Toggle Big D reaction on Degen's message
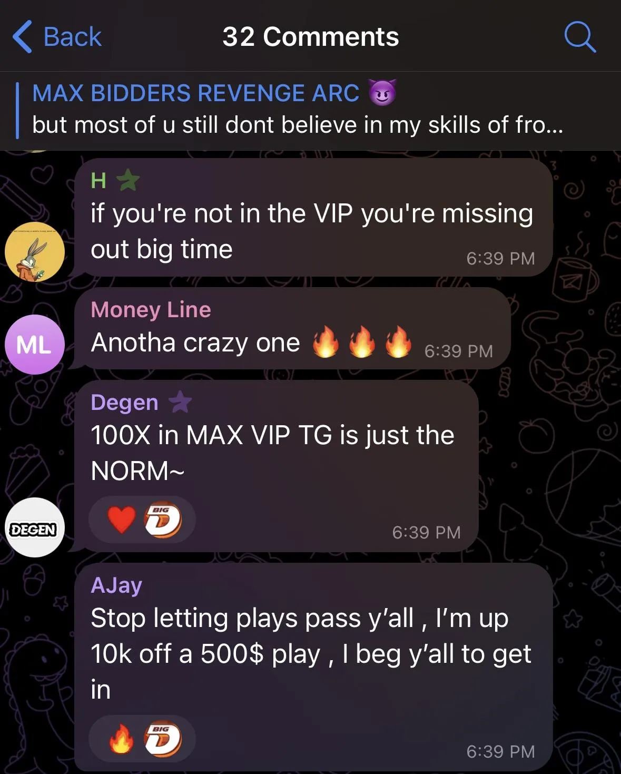The image size is (621, 774). [x=163, y=520]
